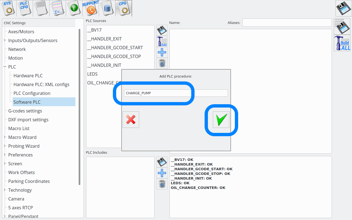Cancel dialog with red X button
This screenshot has height=220, width=352.
coord(131,120)
